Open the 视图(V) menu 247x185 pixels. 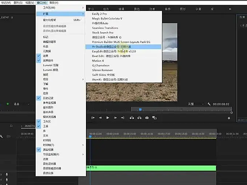click(x=30, y=3)
